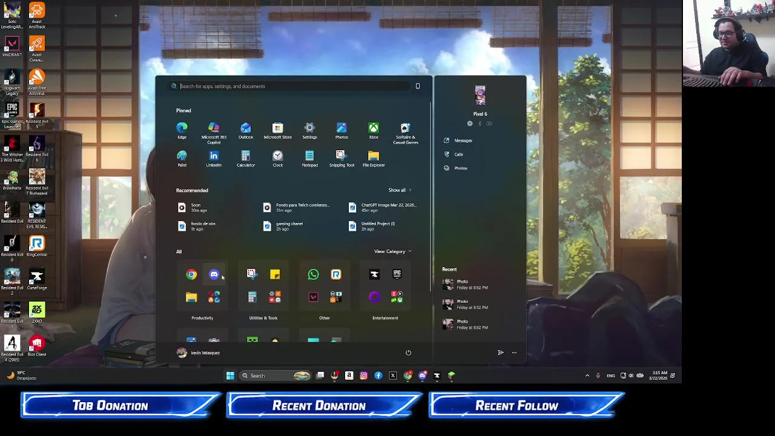Open WhatsApp in the Other group
The image size is (775, 436).
pyautogui.click(x=313, y=275)
